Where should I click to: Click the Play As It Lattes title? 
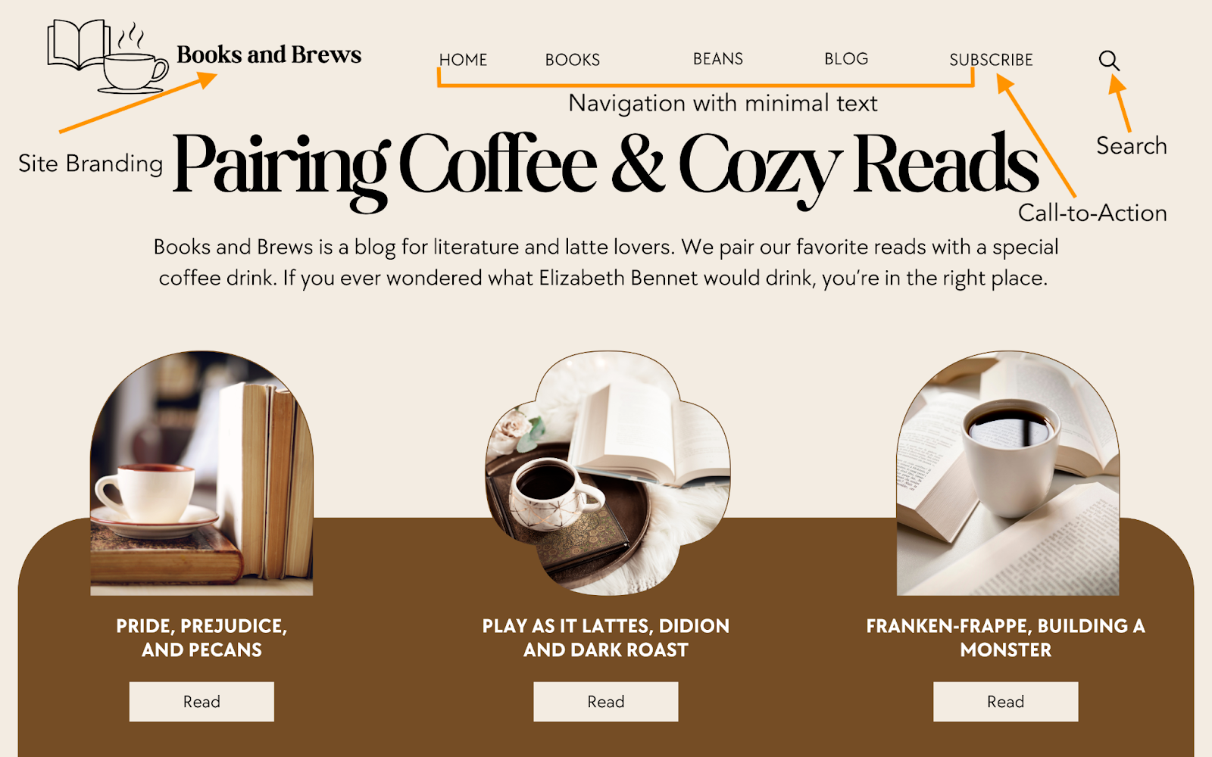click(x=606, y=638)
